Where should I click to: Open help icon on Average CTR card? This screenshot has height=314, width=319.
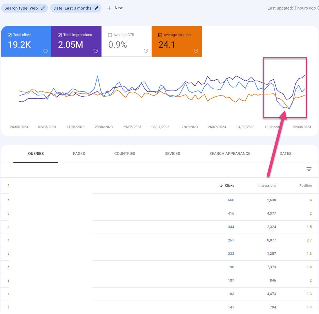coord(146,51)
